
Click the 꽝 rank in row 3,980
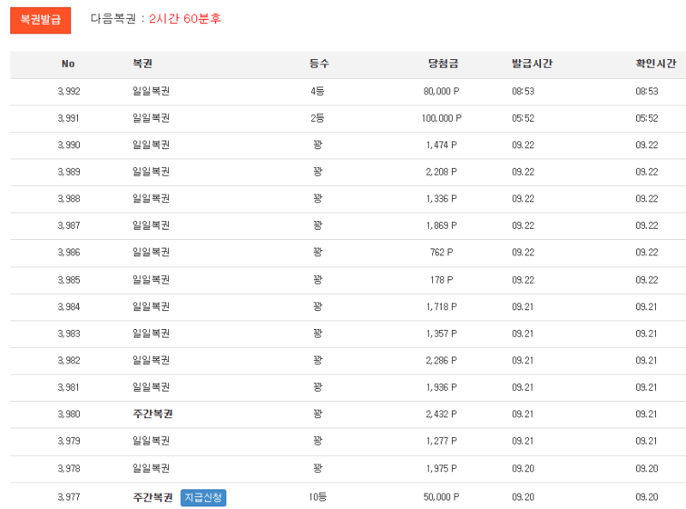[317, 414]
